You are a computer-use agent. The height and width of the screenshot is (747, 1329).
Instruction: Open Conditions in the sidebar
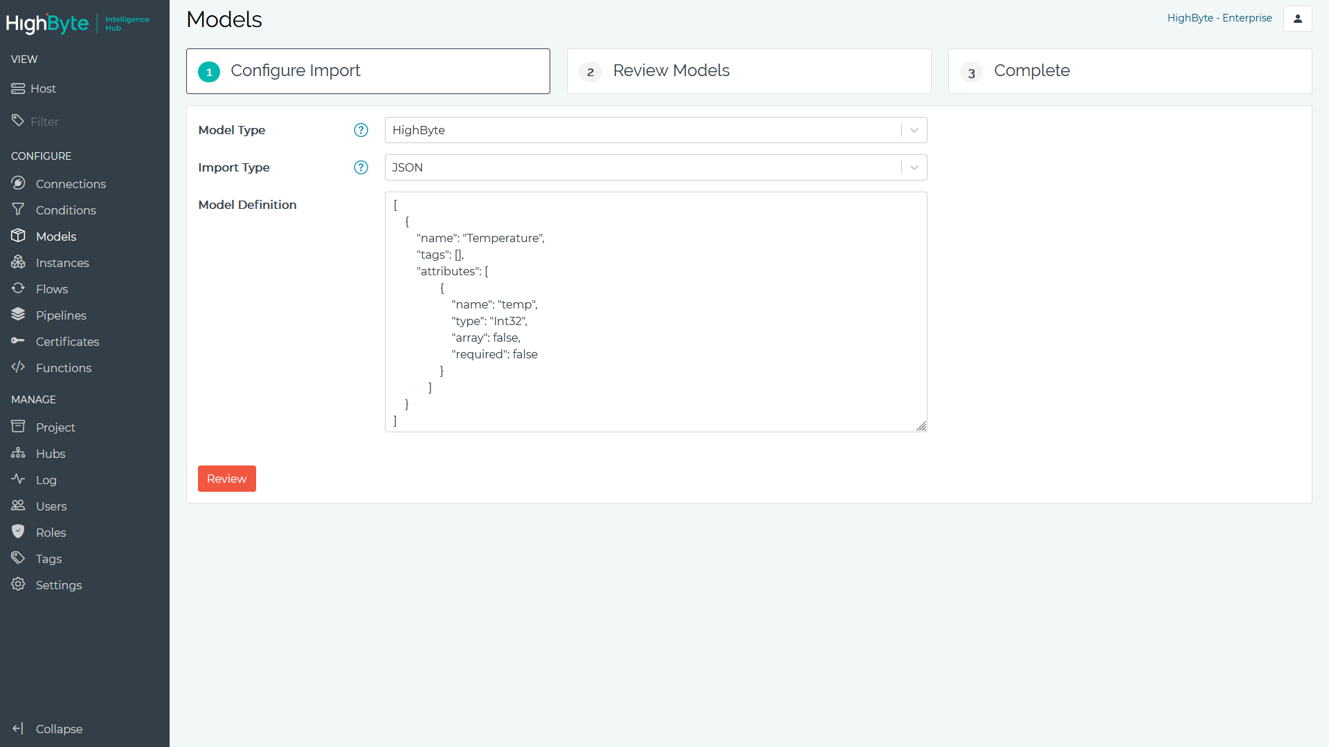point(66,210)
